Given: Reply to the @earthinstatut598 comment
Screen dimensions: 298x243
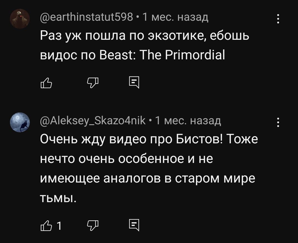Looking at the screenshot, I should coord(134,83).
